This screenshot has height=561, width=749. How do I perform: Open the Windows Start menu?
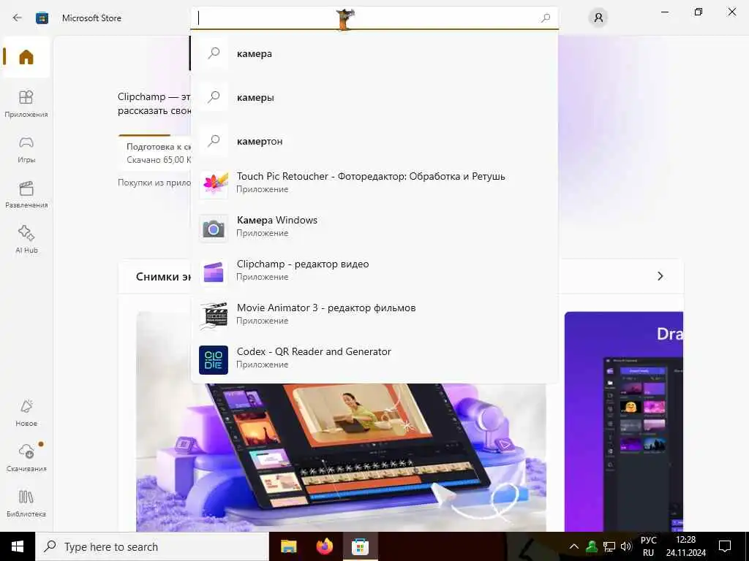18,546
